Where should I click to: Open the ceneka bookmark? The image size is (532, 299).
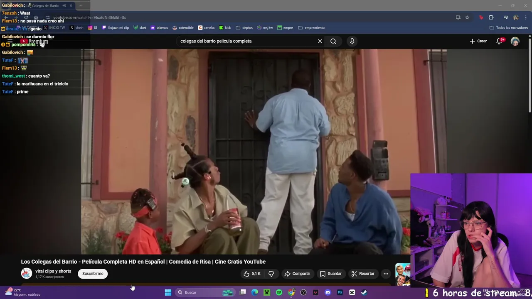pyautogui.click(x=207, y=28)
